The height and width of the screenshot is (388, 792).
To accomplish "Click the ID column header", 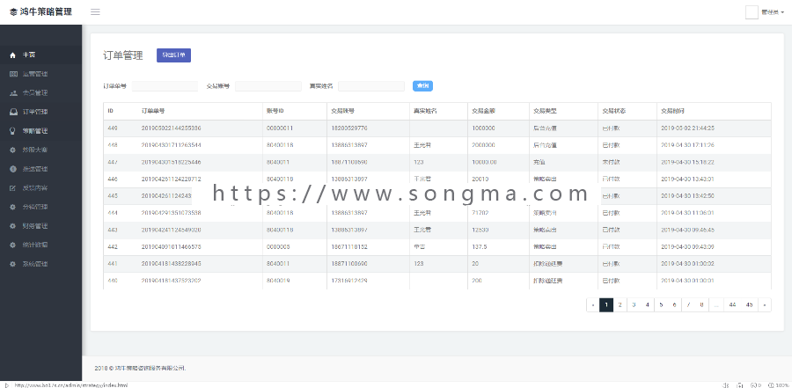I will [110, 111].
